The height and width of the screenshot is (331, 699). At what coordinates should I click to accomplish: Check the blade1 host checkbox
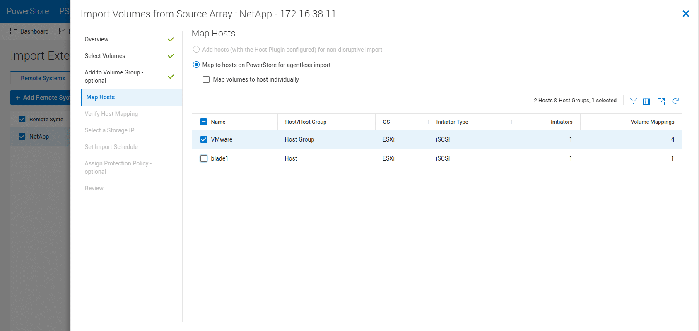[203, 158]
